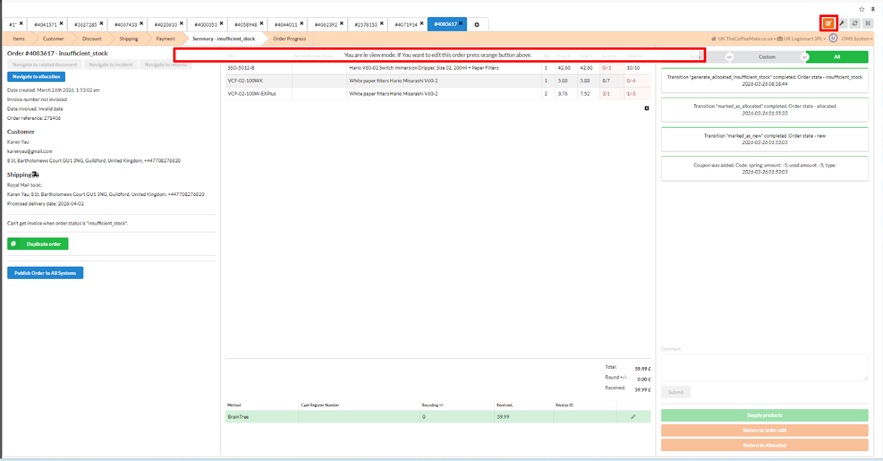Switch to order tab #4058948

click(246, 24)
